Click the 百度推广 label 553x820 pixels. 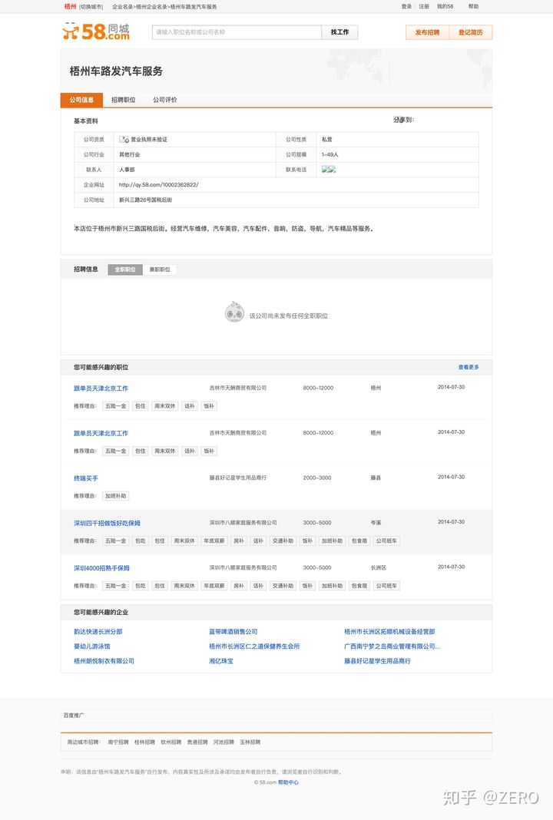(74, 715)
